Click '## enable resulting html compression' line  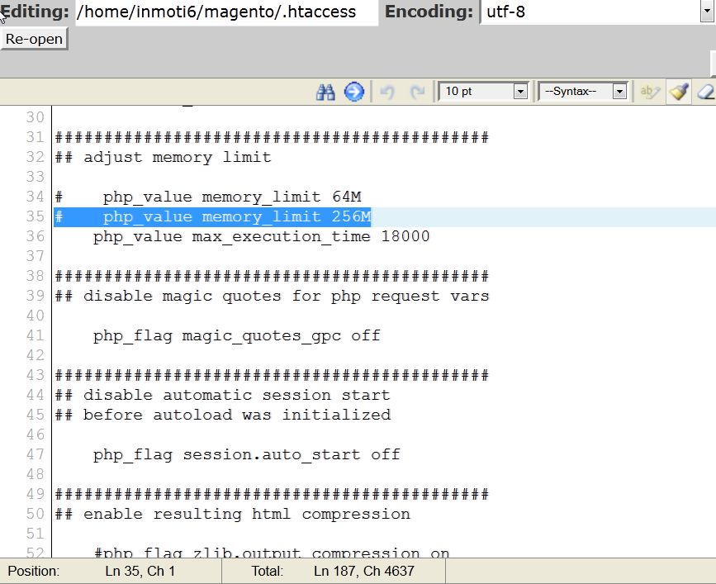click(x=232, y=514)
